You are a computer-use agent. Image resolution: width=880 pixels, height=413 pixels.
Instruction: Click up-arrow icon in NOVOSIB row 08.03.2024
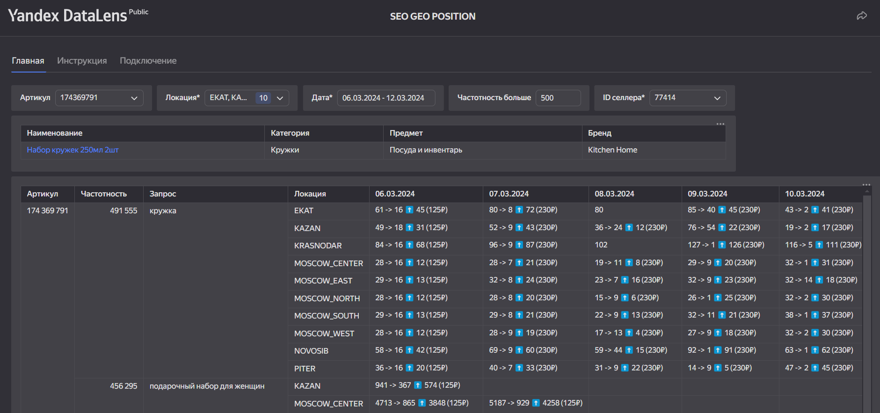629,350
